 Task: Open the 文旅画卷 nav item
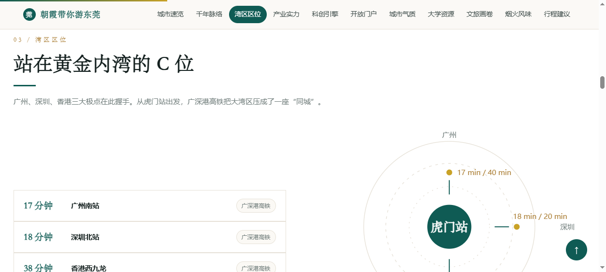point(480,14)
